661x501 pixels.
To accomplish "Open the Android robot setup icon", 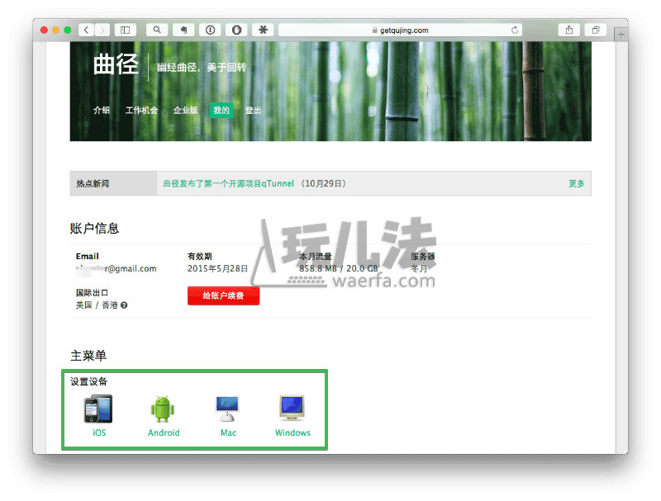I will click(163, 409).
